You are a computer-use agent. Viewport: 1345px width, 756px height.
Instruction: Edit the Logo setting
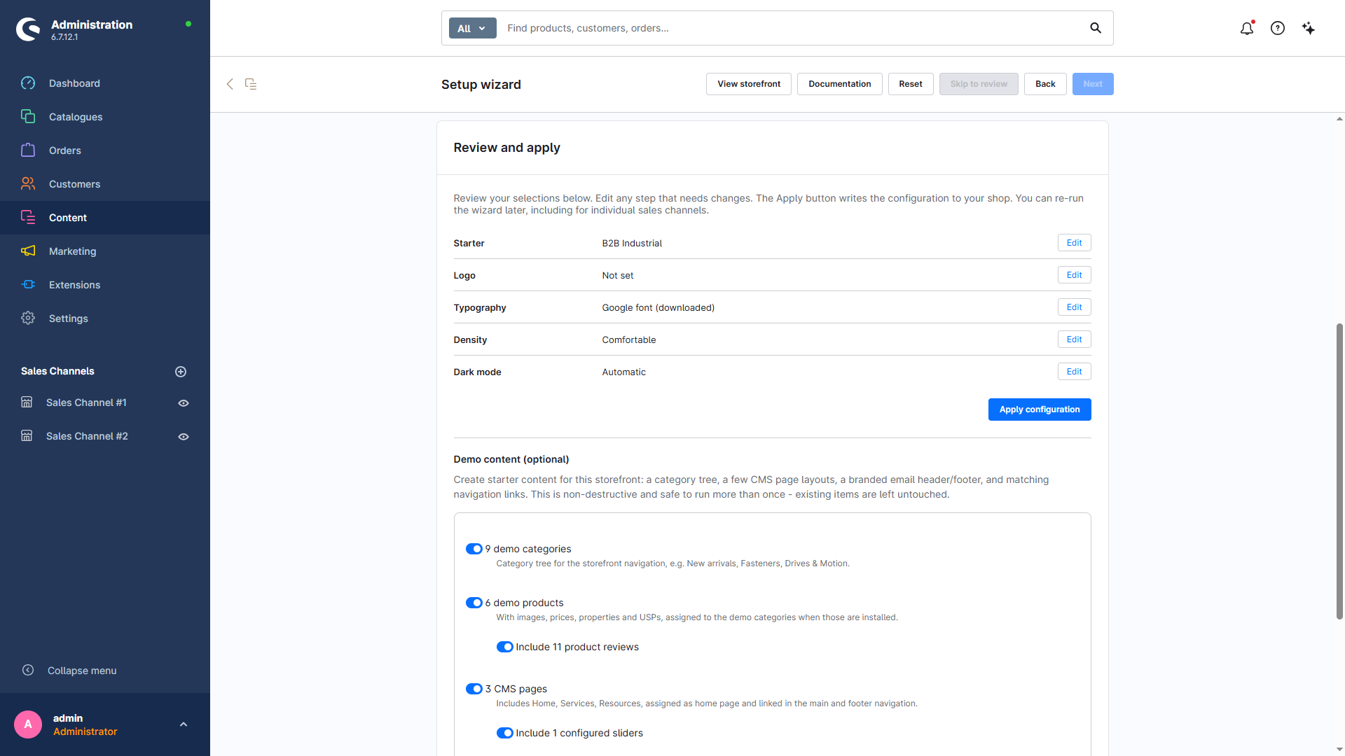point(1075,275)
